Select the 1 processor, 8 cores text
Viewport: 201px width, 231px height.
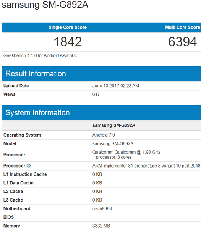tap(112, 157)
